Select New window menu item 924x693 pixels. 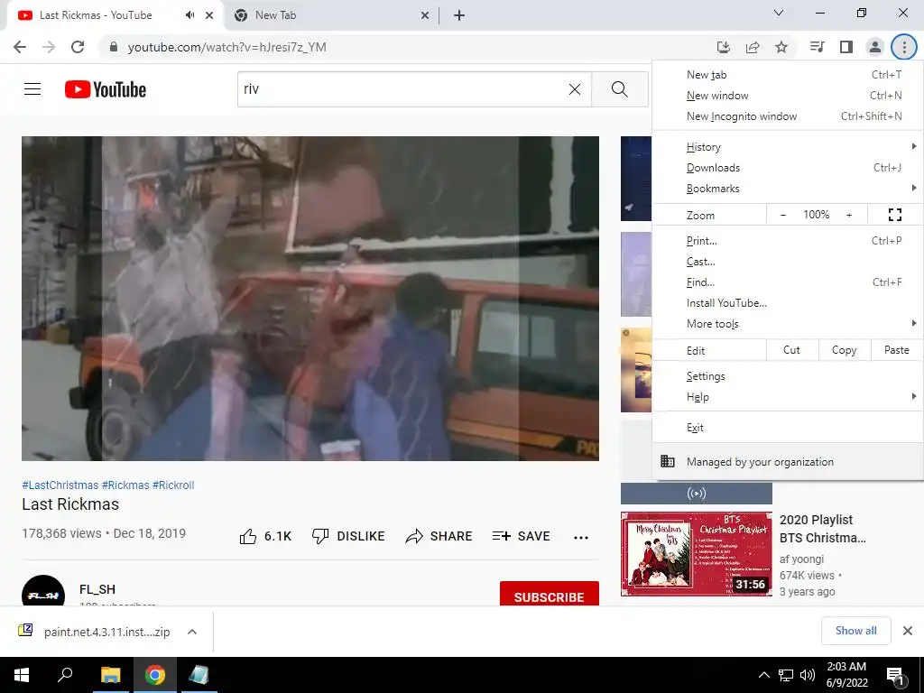(788, 96)
